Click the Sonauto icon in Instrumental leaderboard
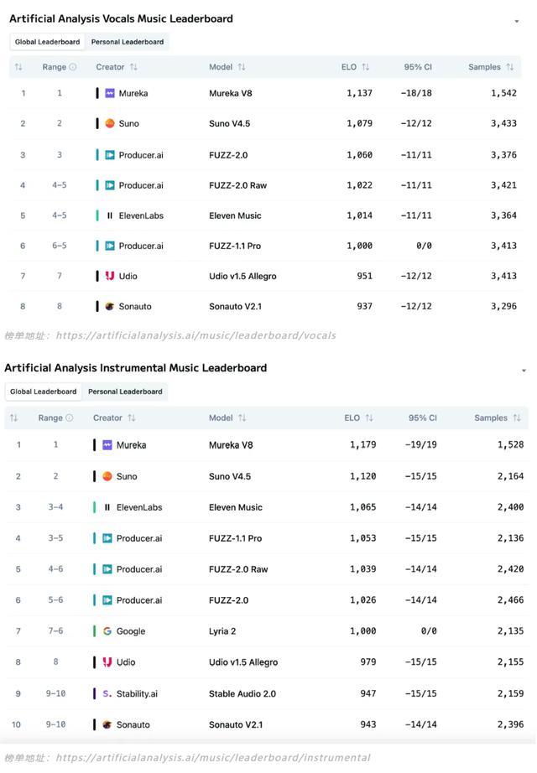The image size is (537, 773). (107, 724)
